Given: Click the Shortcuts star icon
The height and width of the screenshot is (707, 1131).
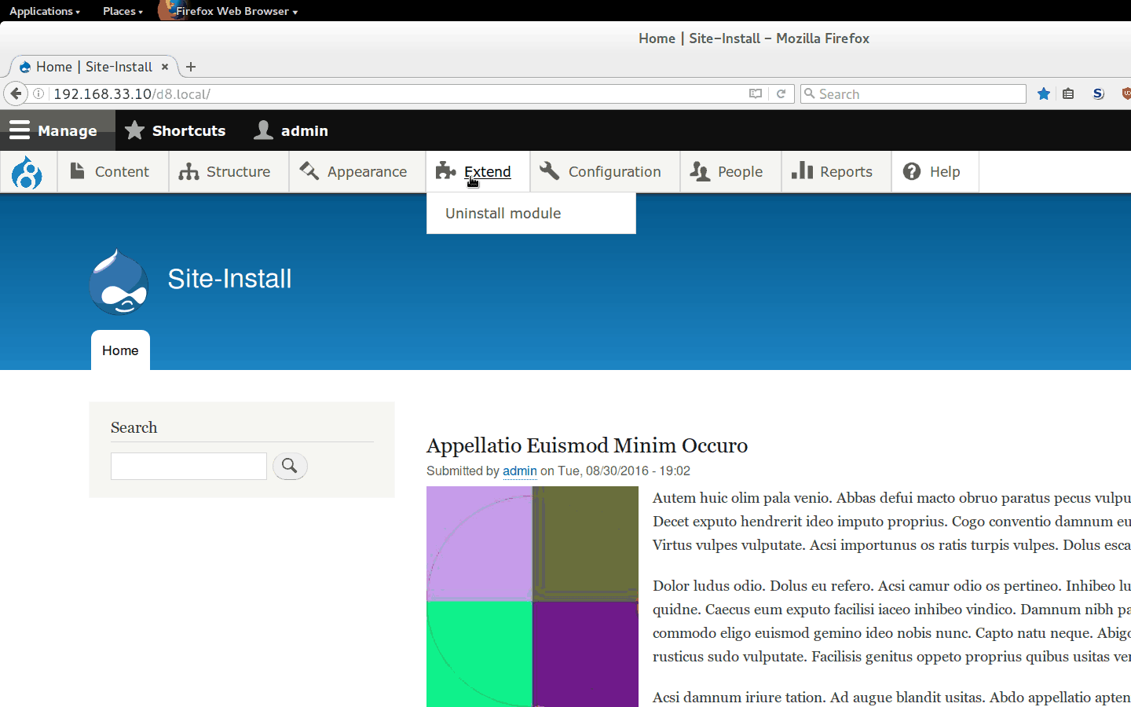Looking at the screenshot, I should point(135,130).
